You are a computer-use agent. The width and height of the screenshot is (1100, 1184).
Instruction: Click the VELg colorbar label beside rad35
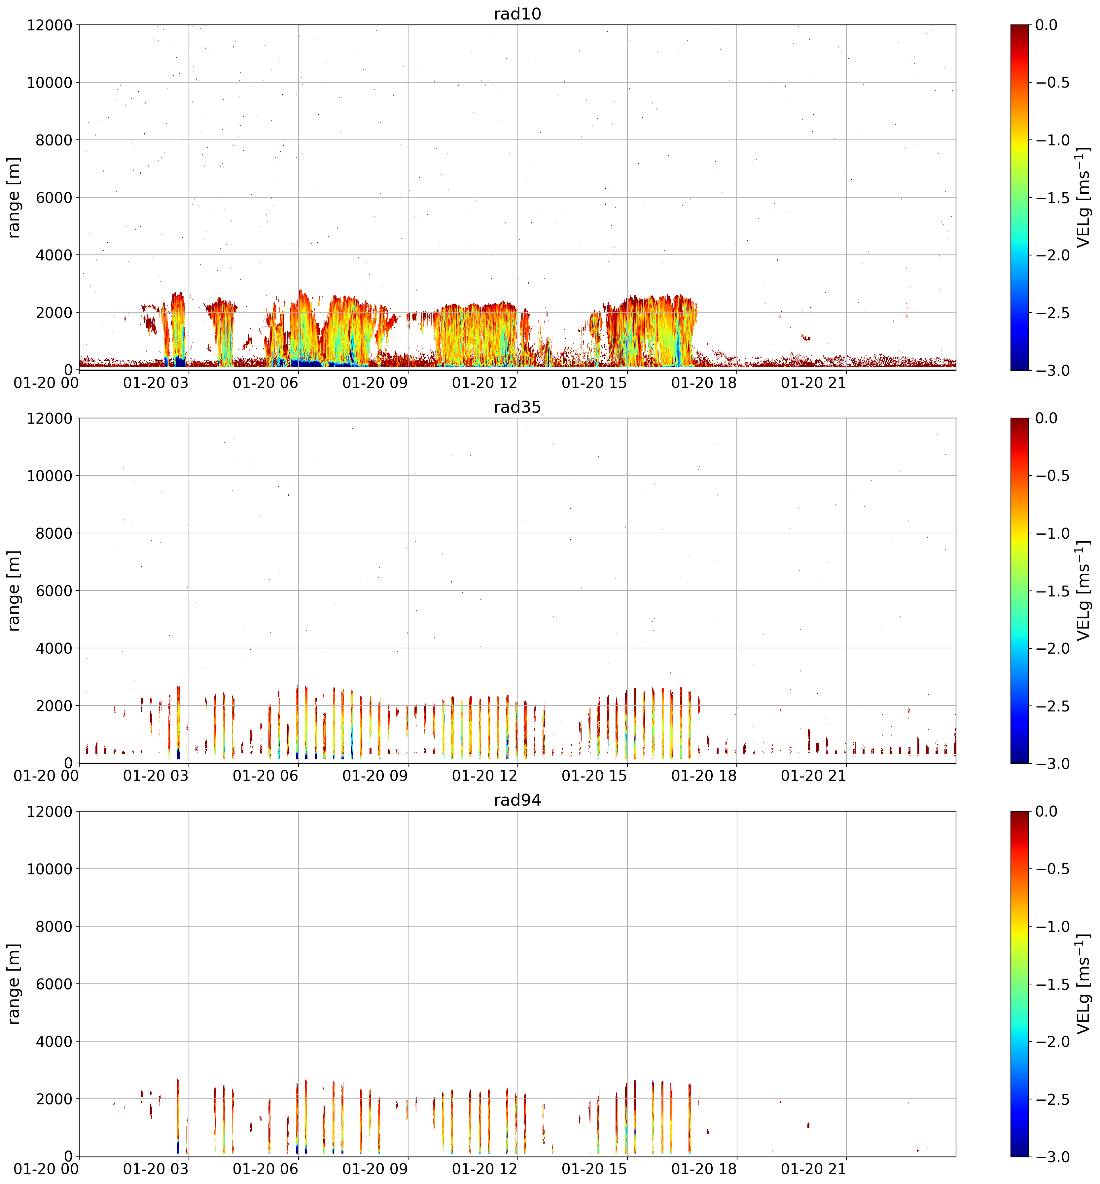[1083, 590]
